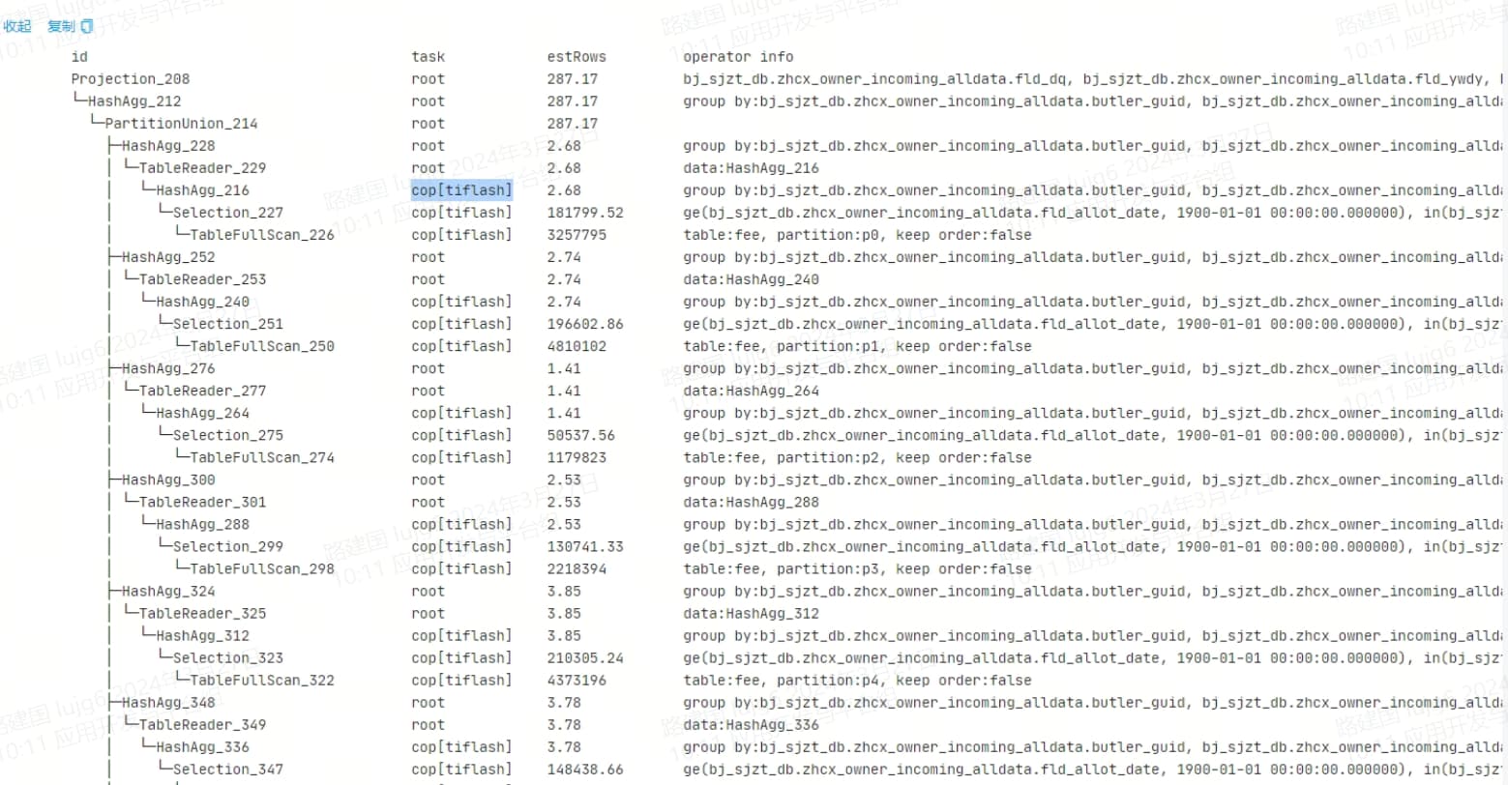Click the copy icon beside 复制
This screenshot has width=1508, height=785.
click(x=87, y=26)
